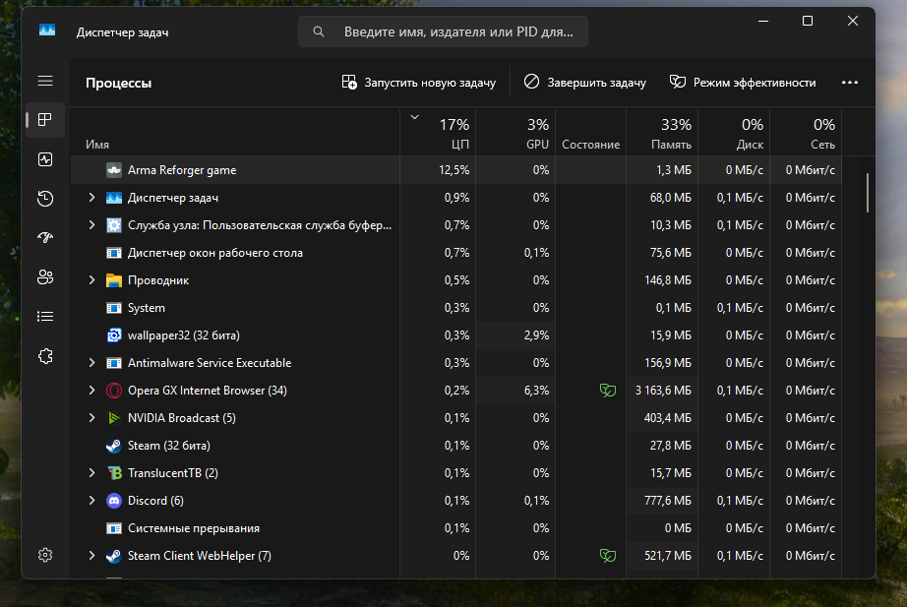Click the 777,6 МБ memory value for Discord

[x=668, y=501]
